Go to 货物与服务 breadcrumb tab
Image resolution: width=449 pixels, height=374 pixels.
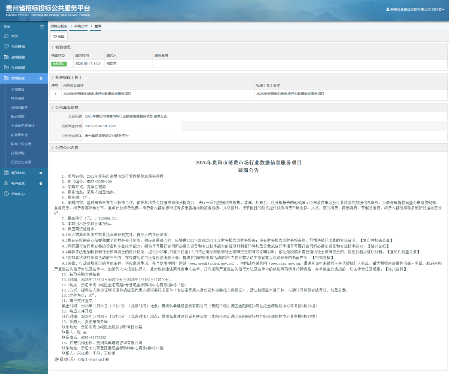(59, 26)
